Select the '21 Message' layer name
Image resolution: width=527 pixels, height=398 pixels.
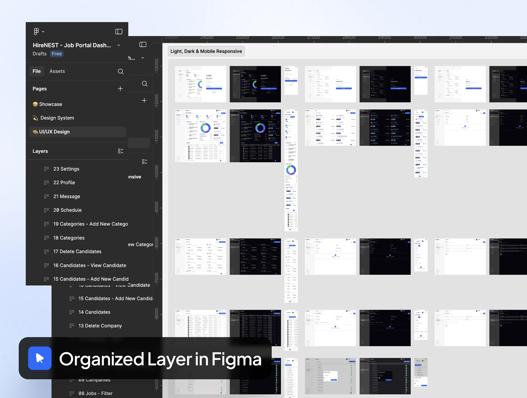[x=67, y=196]
